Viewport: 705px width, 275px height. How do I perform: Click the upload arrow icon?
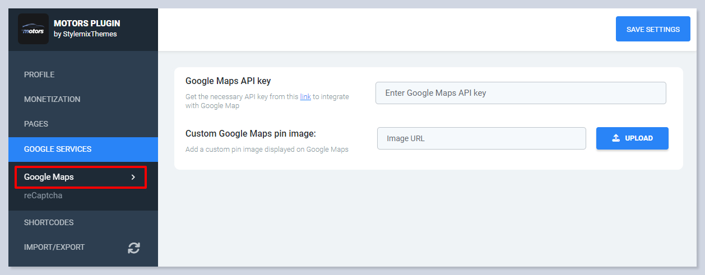(x=615, y=138)
